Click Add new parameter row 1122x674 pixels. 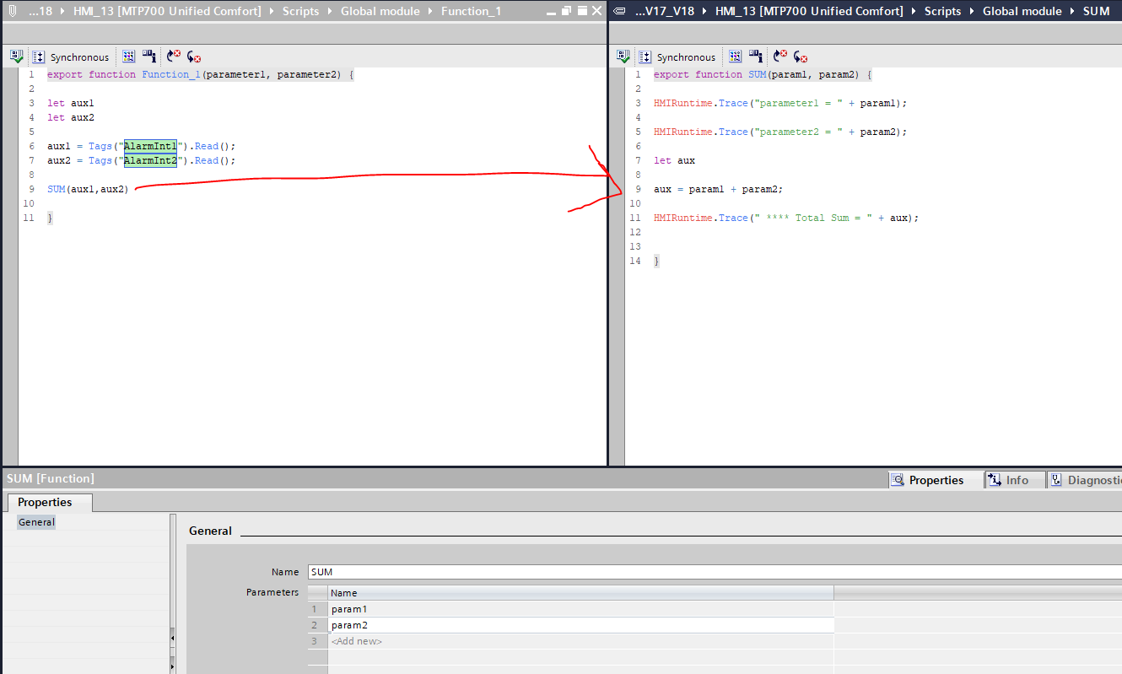tap(357, 641)
